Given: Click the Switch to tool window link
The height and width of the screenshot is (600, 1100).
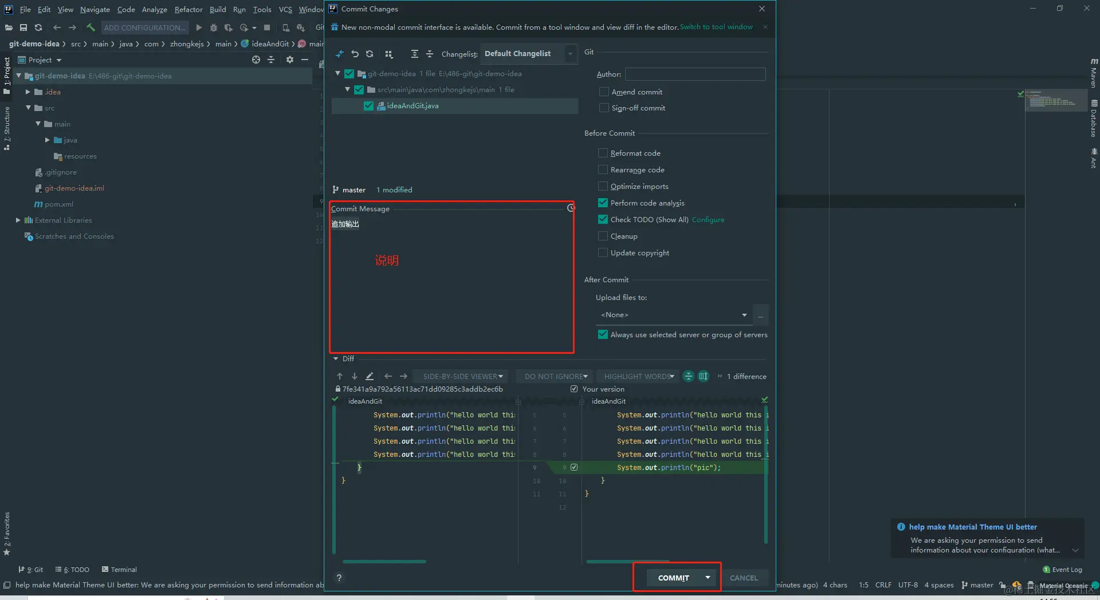Looking at the screenshot, I should (716, 27).
